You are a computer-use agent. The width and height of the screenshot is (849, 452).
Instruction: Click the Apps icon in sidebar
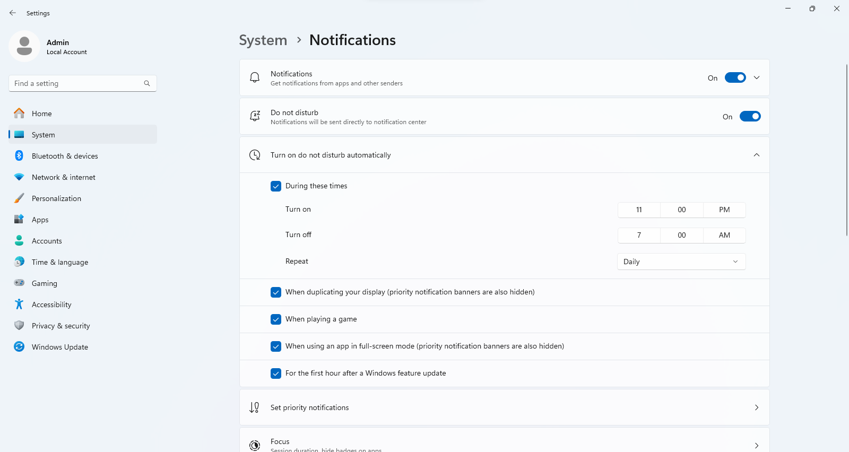[19, 219]
